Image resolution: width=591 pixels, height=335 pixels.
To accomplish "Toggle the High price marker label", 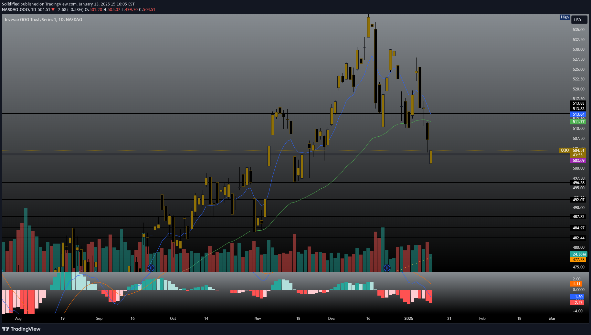I will 565,17.
